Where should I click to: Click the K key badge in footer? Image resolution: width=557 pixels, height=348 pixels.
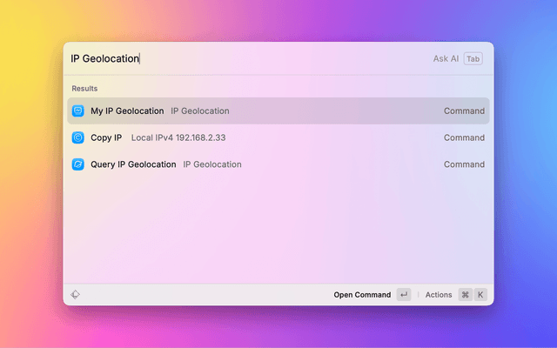[480, 295]
